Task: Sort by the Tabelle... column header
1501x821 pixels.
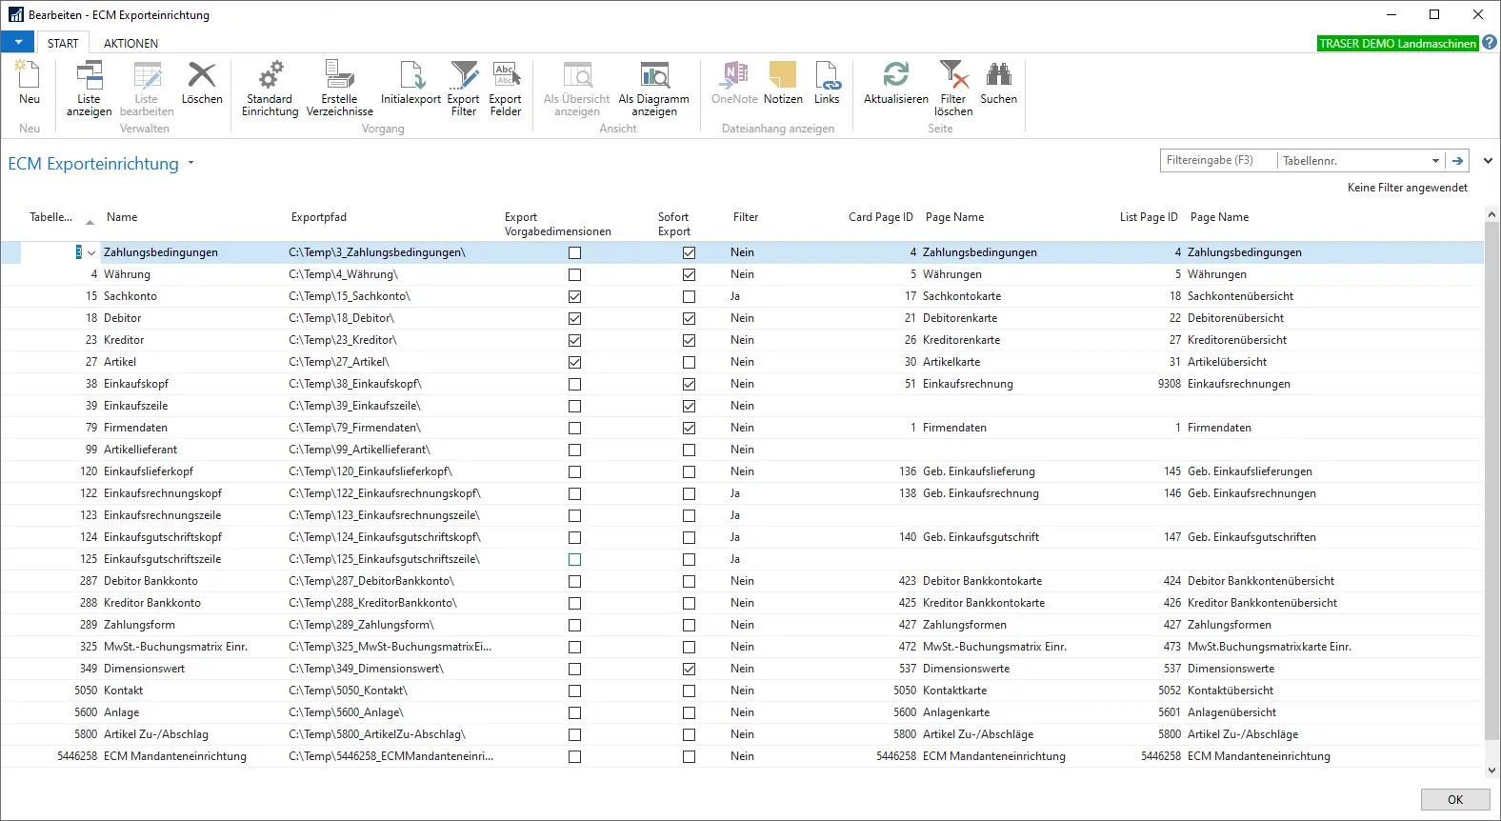Action: tap(51, 217)
